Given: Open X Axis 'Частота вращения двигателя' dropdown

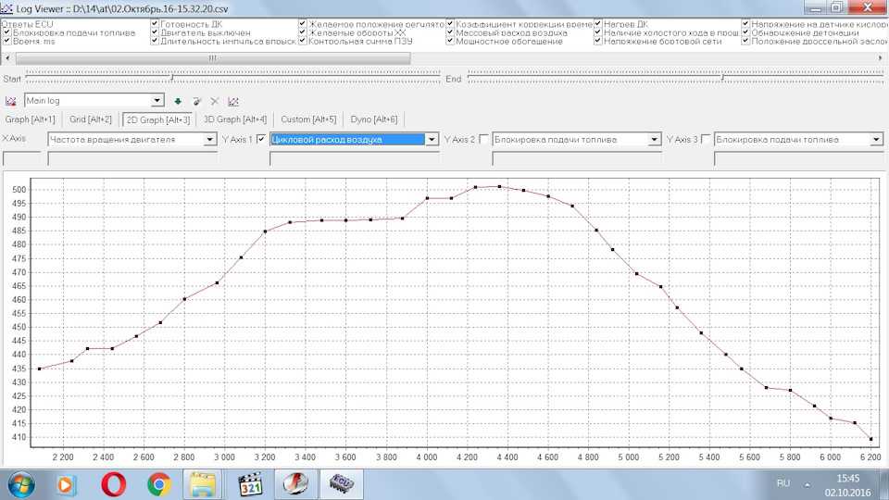Looking at the screenshot, I should pos(210,140).
